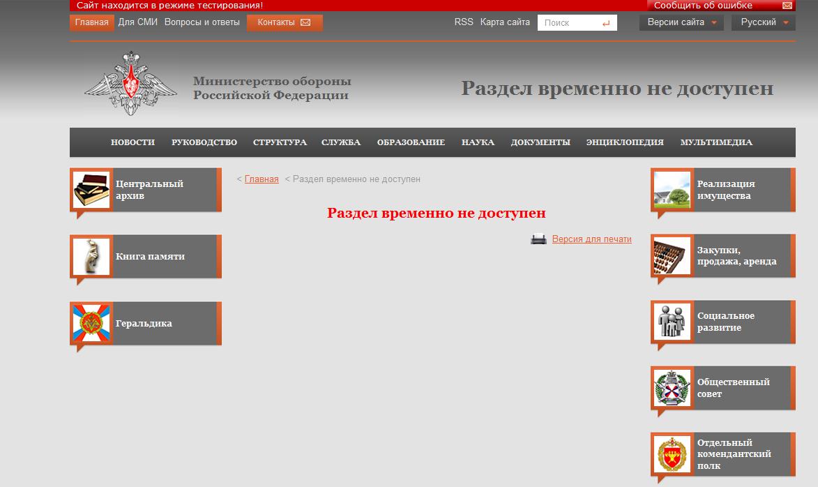Click the envelope icon next to Сообщить об ошибке
818x487 pixels.
[787, 6]
